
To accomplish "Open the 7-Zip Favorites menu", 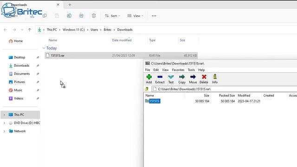I will [178, 70].
